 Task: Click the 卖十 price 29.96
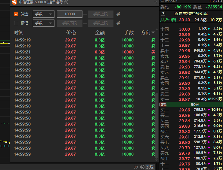click(184, 51)
